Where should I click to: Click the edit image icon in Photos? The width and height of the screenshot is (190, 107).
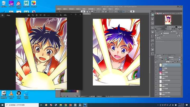pos(28,15)
